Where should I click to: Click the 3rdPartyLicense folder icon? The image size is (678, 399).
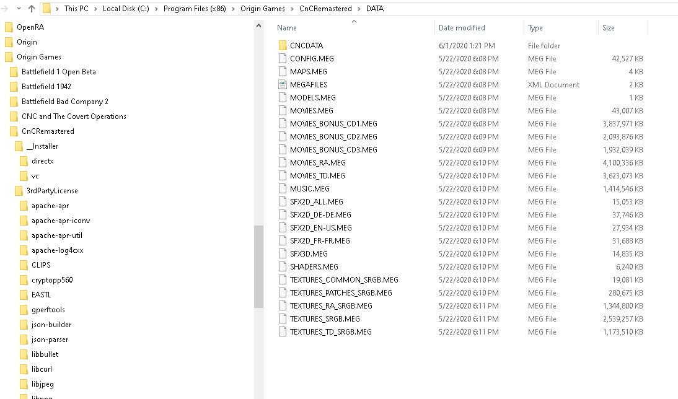pyautogui.click(x=19, y=191)
